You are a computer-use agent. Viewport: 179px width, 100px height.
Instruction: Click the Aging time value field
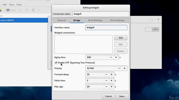tap(97, 57)
